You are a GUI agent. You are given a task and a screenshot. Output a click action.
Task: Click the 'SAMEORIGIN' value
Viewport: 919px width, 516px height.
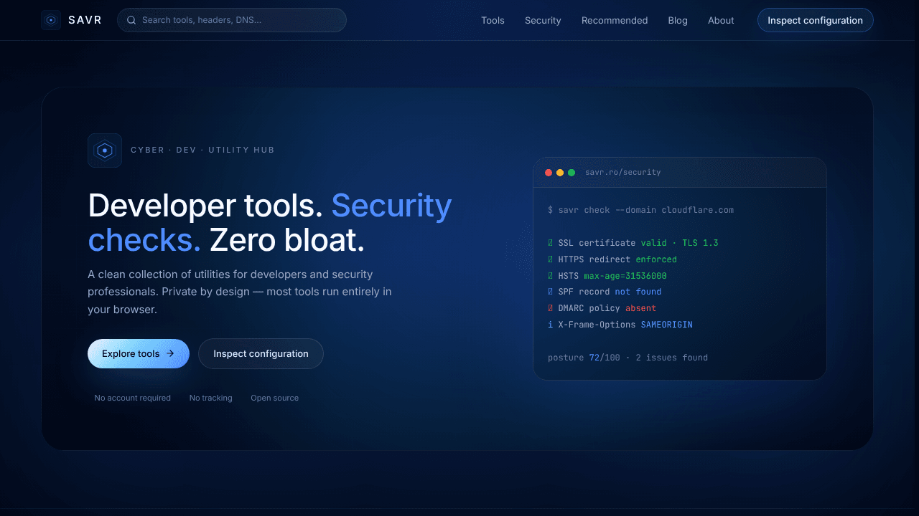point(667,325)
